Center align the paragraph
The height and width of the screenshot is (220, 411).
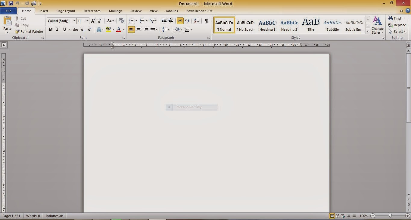(x=139, y=29)
